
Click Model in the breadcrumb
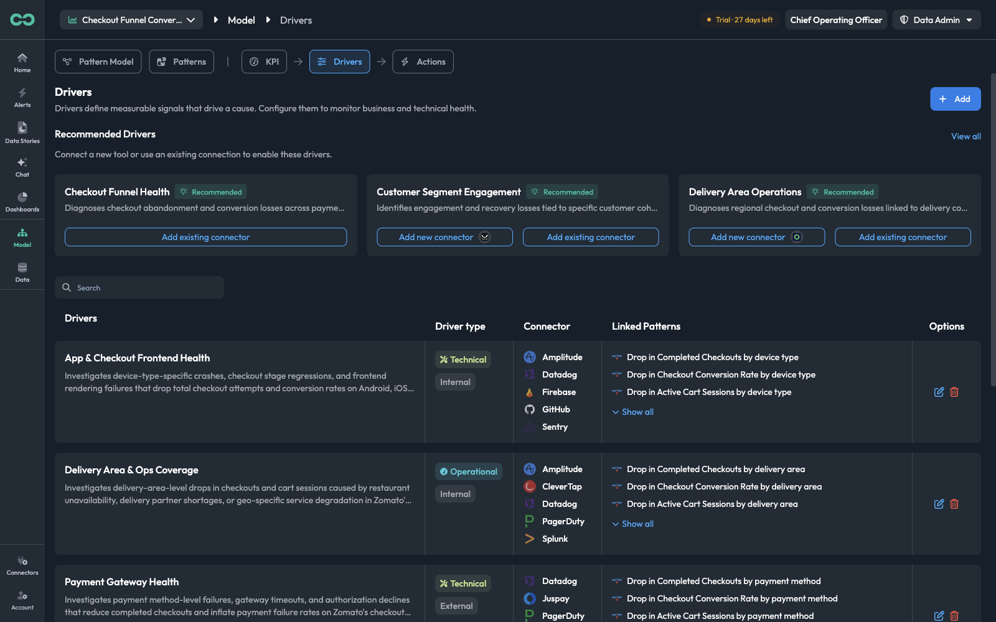tap(242, 20)
